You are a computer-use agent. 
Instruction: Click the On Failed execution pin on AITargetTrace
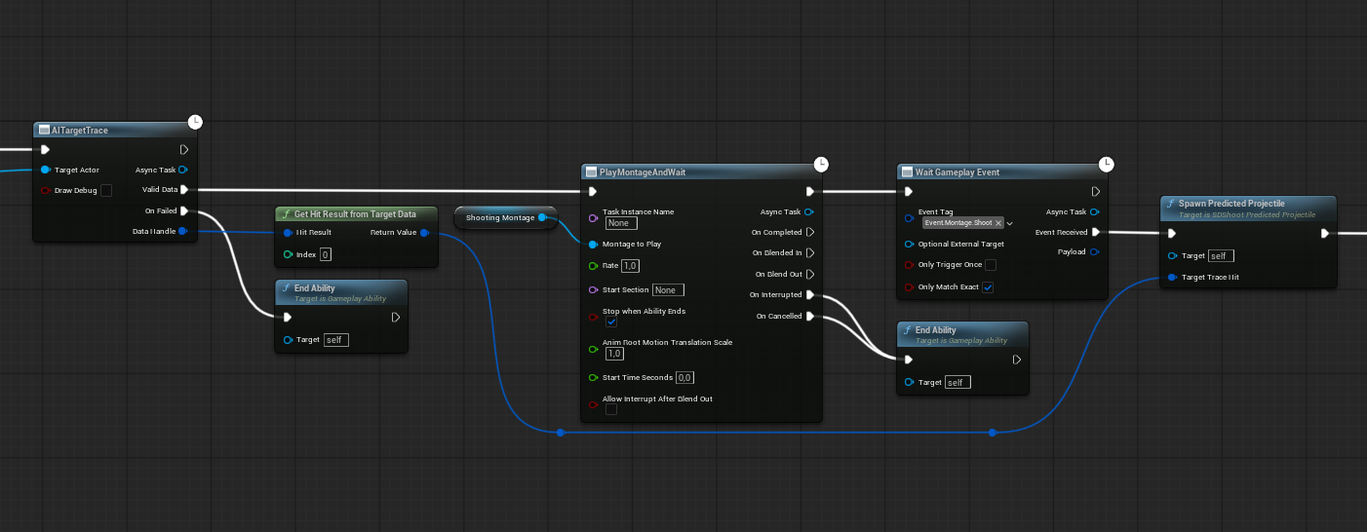click(184, 210)
